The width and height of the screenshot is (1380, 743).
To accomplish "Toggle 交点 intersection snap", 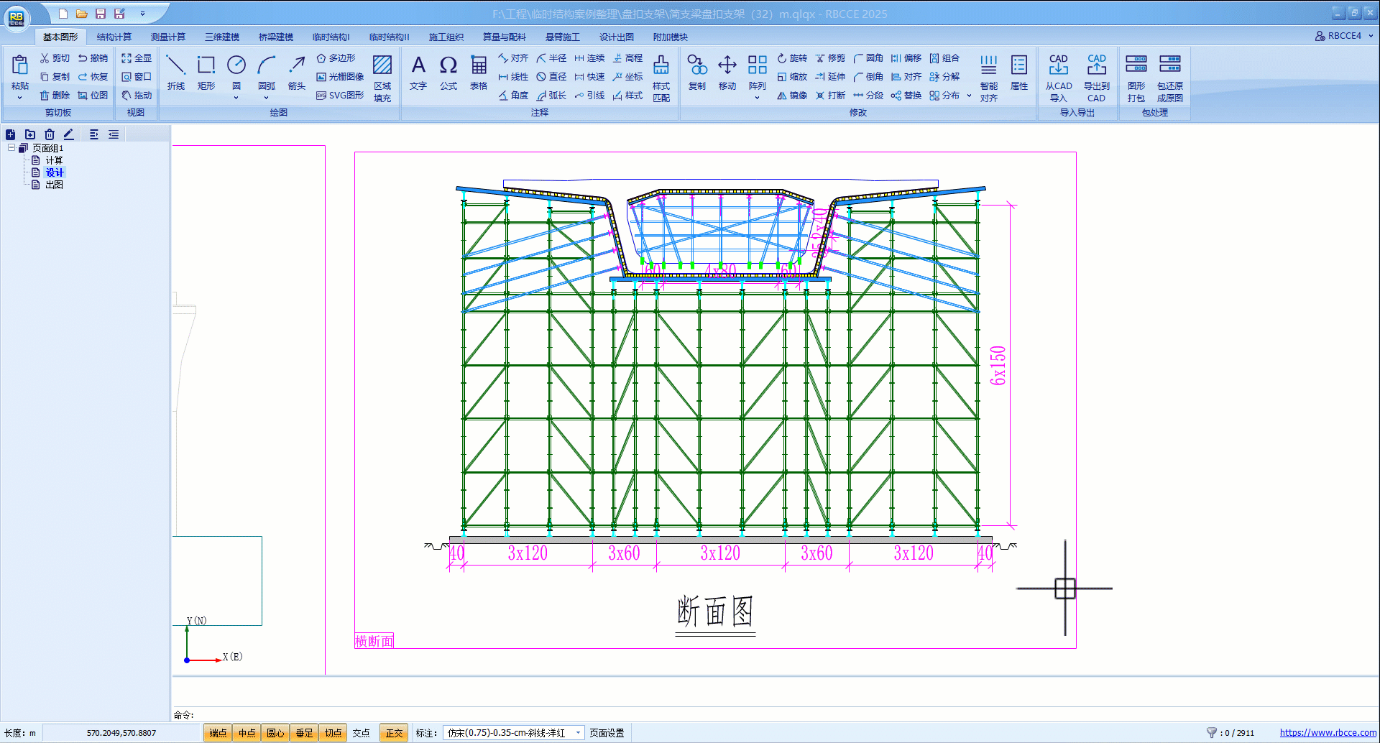I will [361, 733].
